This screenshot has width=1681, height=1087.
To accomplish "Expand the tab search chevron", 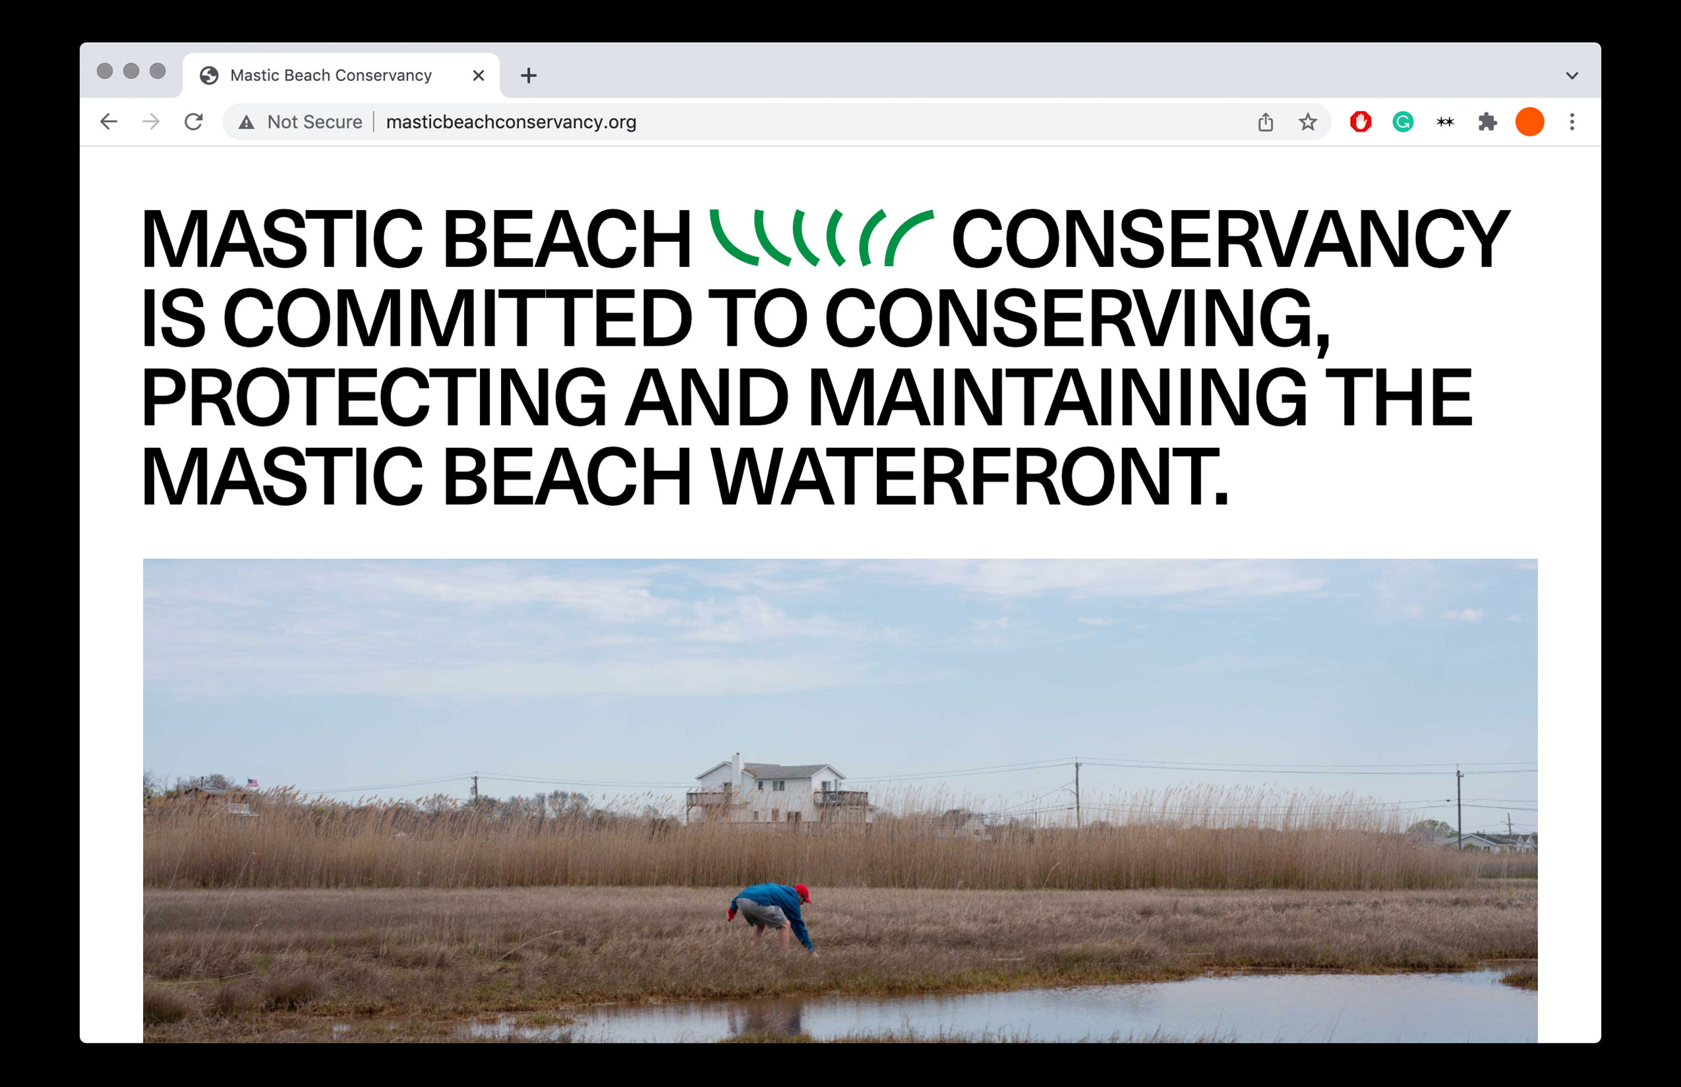I will click(x=1572, y=76).
